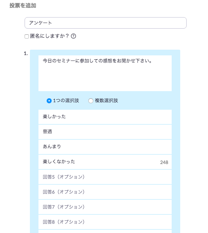The width and height of the screenshot is (208, 233).
Task: Edit the 楽しくなかった answer field
Action: tap(105, 162)
